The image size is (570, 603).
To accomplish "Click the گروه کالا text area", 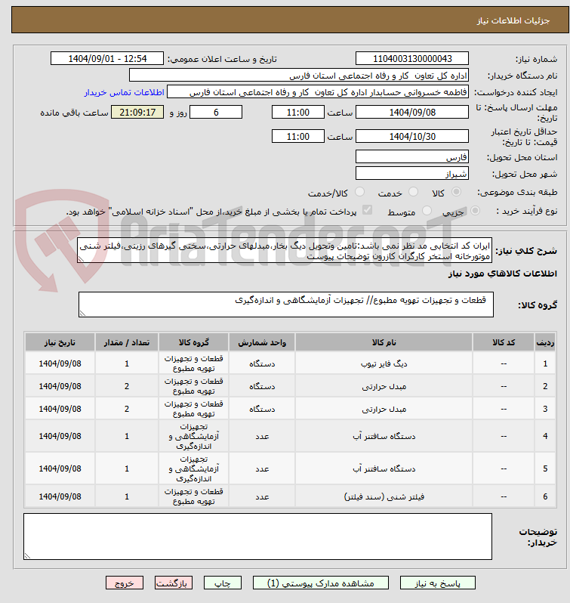I will coord(286,305).
